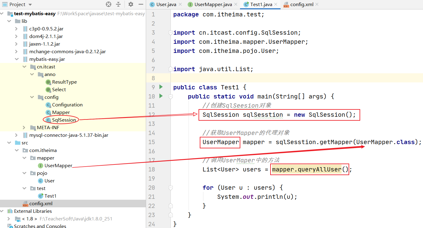Image resolution: width=423 pixels, height=228 pixels.
Task: Fold the for loop at line 20
Action: tap(171, 188)
